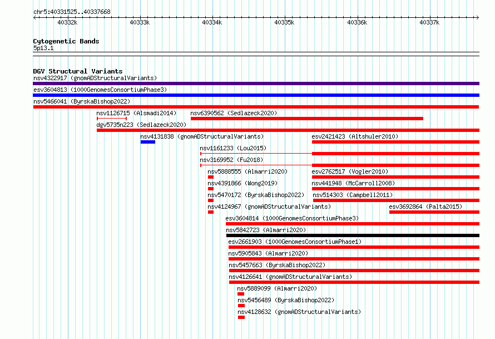Open esv2661903 1000GenomesConsortiumPhase1 label

(295, 242)
